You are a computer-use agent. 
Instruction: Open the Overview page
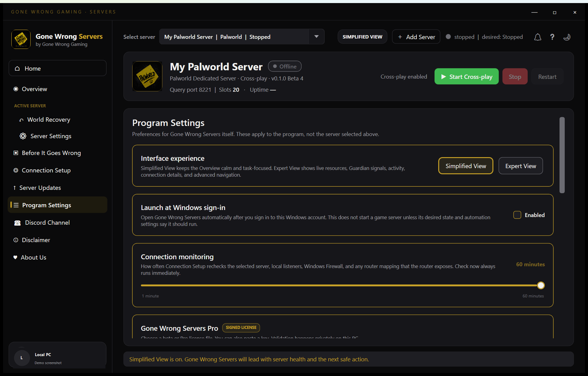tap(58, 89)
